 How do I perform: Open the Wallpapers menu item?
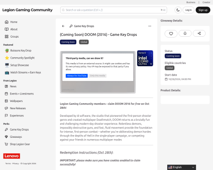(x=16, y=101)
